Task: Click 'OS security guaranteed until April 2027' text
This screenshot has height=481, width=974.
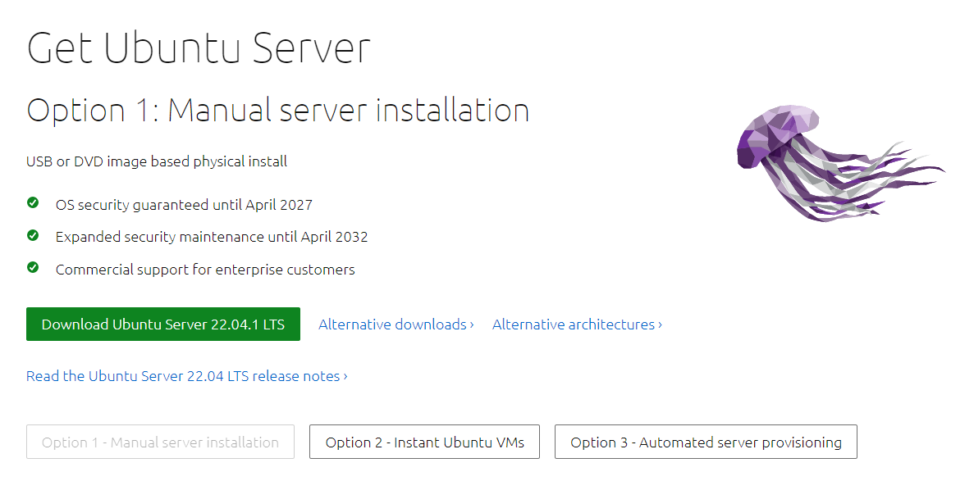Action: tap(184, 204)
